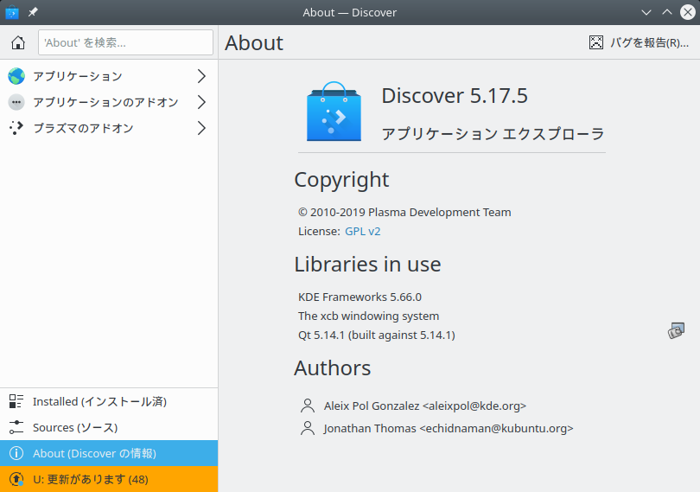Click 'The xcb windowing system' text

pyautogui.click(x=368, y=316)
